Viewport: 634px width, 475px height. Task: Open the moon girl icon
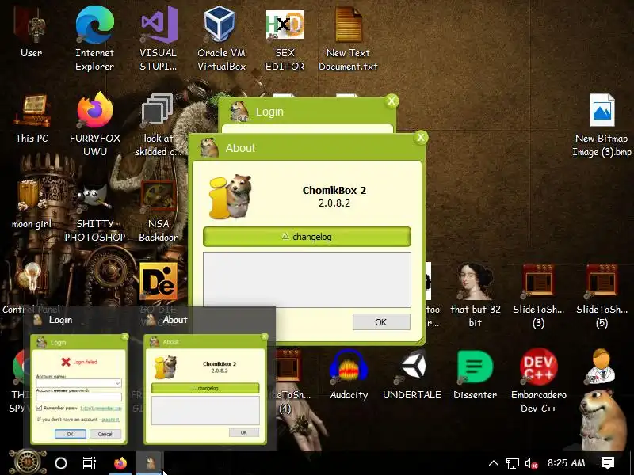(x=31, y=204)
